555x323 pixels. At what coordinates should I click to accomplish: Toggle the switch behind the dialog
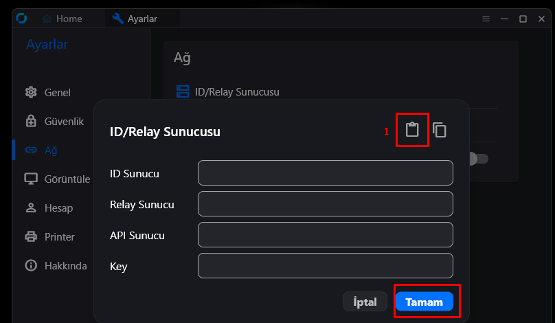click(x=478, y=159)
